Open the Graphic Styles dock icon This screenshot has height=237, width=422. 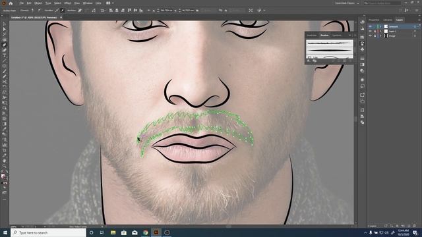[362, 86]
